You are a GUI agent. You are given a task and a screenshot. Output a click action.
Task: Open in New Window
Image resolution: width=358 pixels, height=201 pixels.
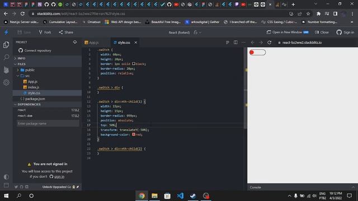(x=288, y=32)
